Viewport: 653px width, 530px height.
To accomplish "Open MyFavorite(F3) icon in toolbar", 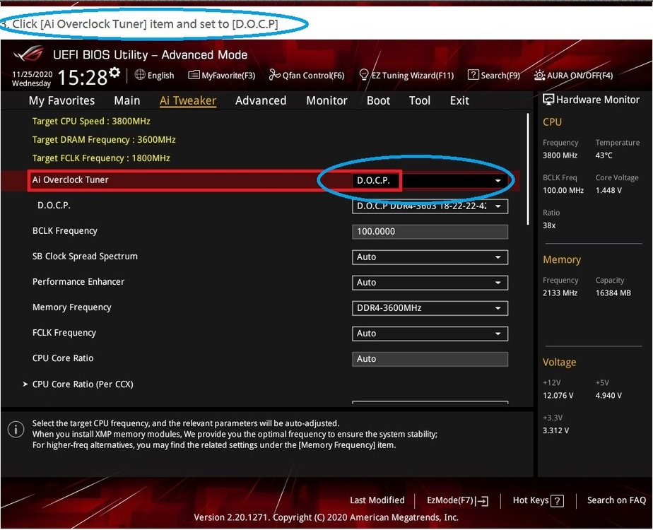I will click(194, 75).
